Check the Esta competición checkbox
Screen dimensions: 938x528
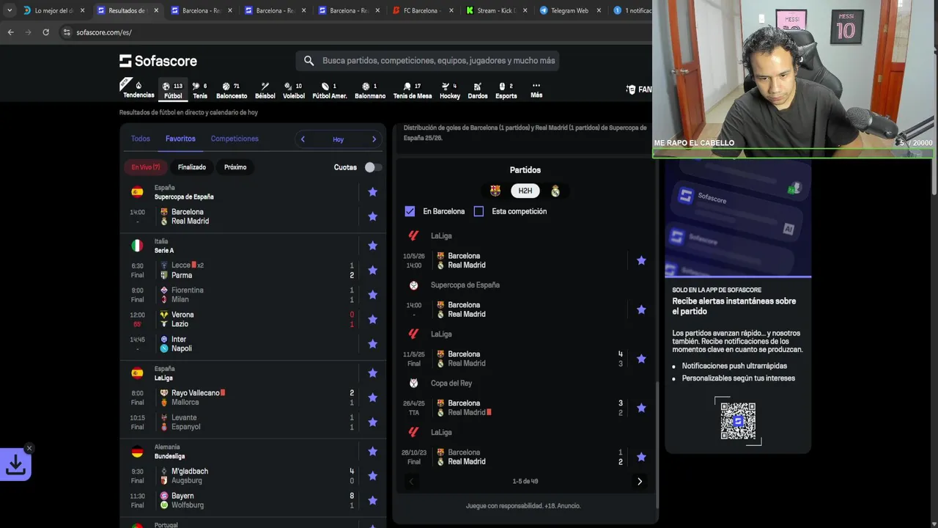click(x=479, y=211)
